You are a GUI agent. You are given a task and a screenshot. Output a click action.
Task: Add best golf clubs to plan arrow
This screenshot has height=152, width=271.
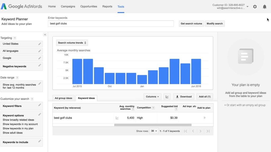[x=205, y=118]
